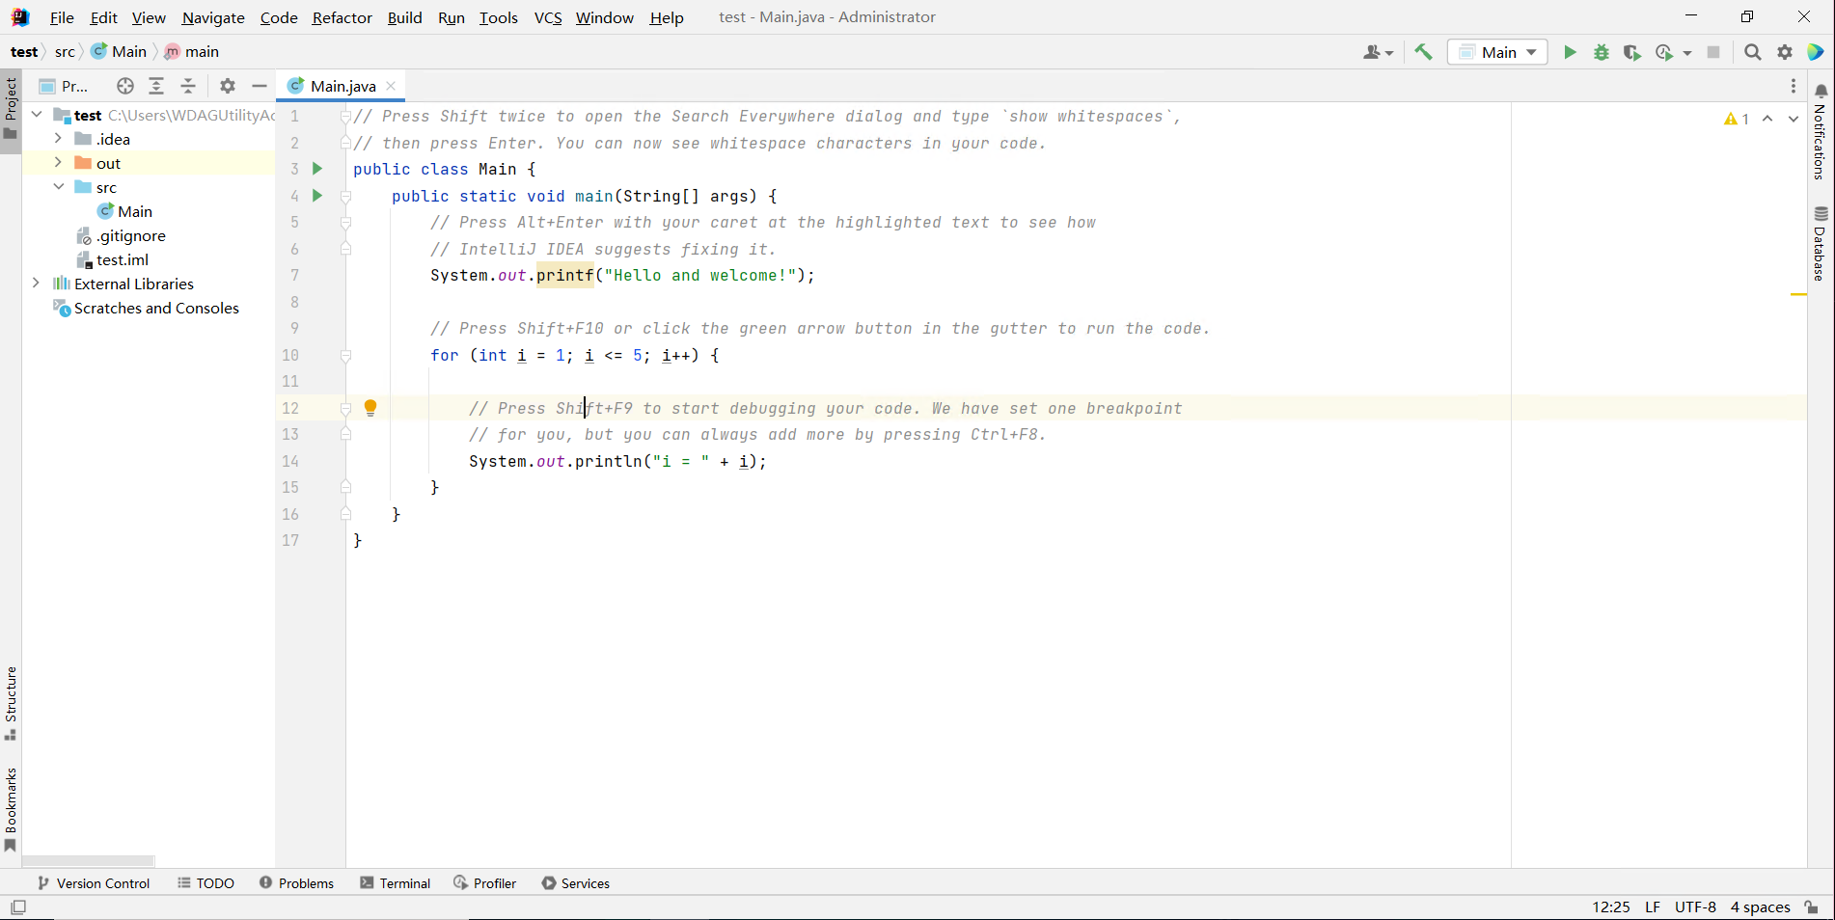This screenshot has width=1835, height=920.
Task: Open the VCS menu
Action: 548,17
